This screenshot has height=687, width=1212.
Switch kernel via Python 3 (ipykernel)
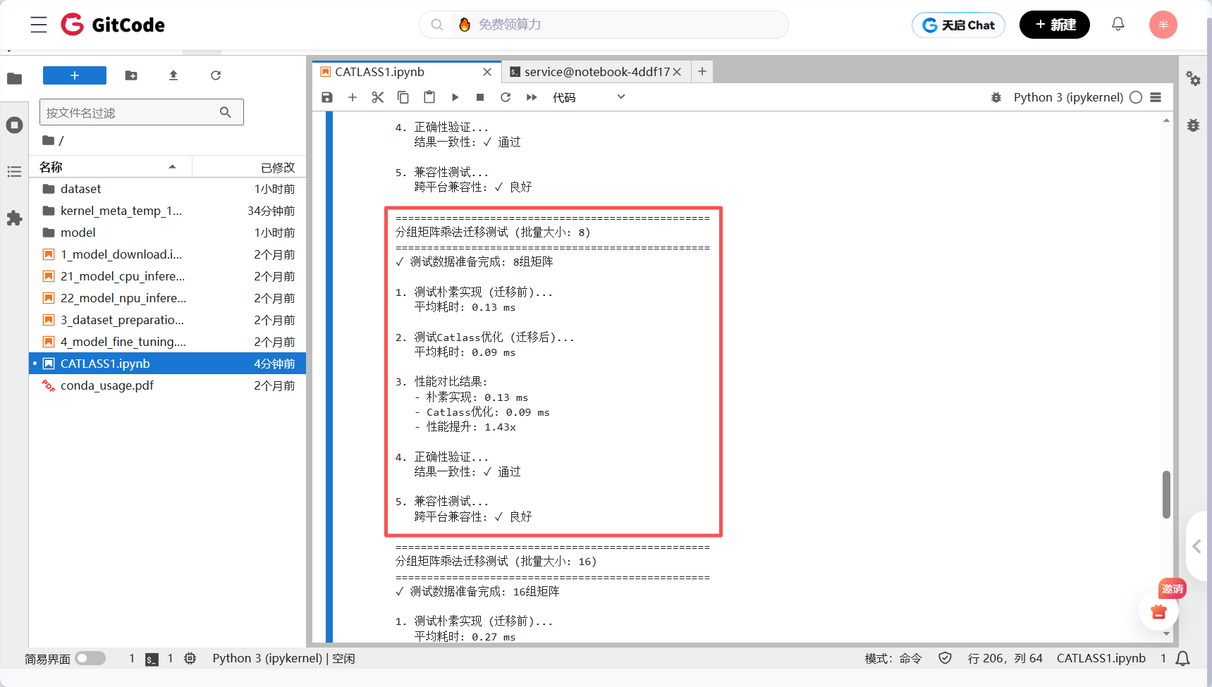coord(1068,97)
